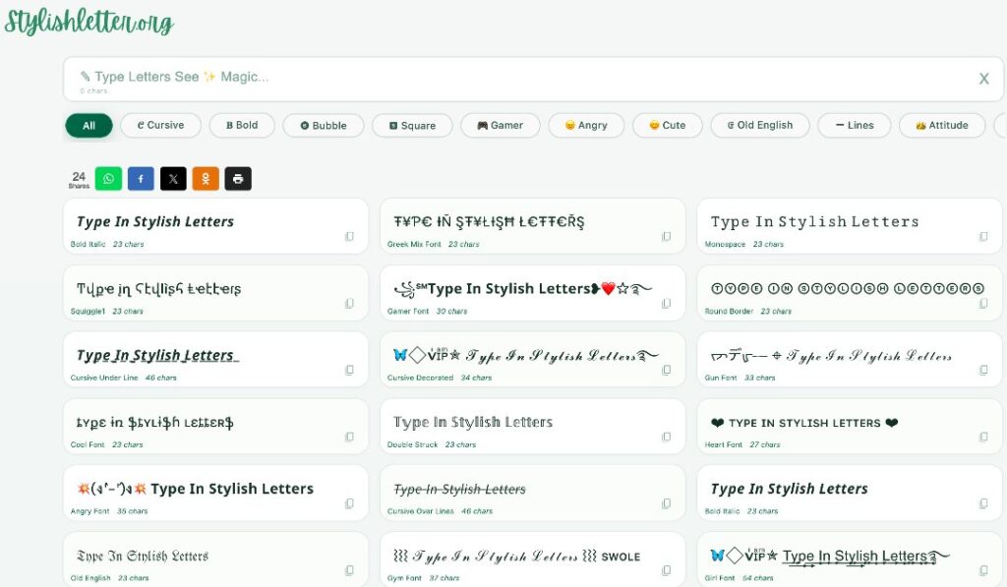Select the Cursive Decorated VIP text

pyautogui.click(x=525, y=355)
